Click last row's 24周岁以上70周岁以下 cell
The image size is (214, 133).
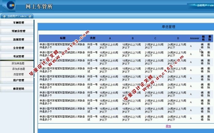177,118
